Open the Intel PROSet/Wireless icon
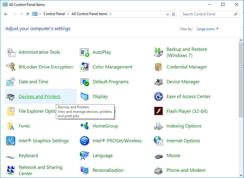244x178 pixels. (x=85, y=141)
